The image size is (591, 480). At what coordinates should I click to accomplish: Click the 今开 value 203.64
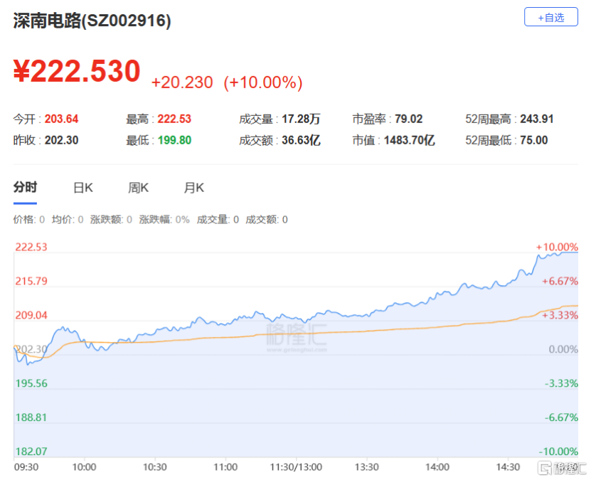tap(61, 119)
